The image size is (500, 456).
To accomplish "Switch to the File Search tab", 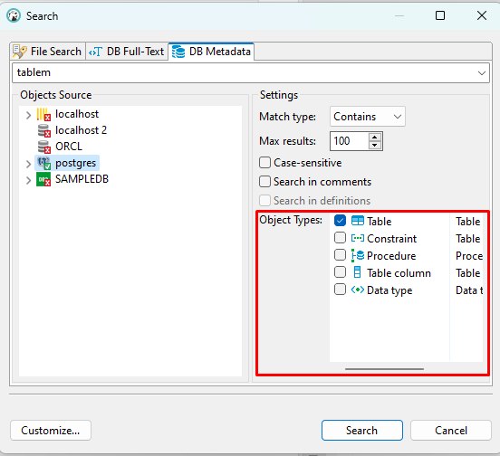I will click(47, 52).
